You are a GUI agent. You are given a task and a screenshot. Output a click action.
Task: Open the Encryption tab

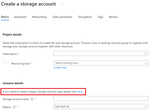pos(85,17)
